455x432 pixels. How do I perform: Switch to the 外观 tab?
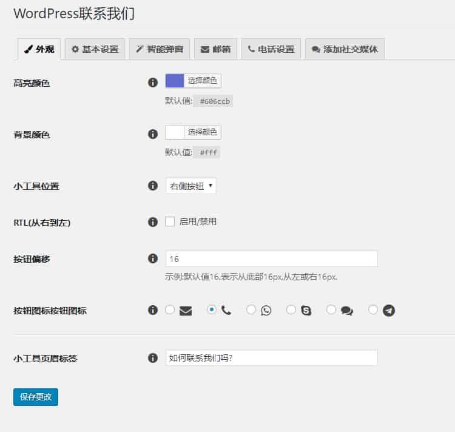[x=39, y=49]
